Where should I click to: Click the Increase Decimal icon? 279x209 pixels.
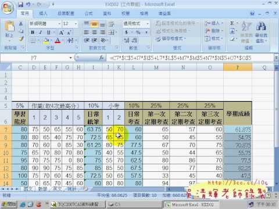tap(127, 40)
